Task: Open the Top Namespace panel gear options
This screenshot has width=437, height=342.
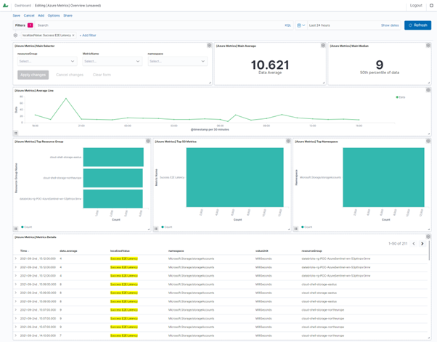Action: click(x=428, y=141)
